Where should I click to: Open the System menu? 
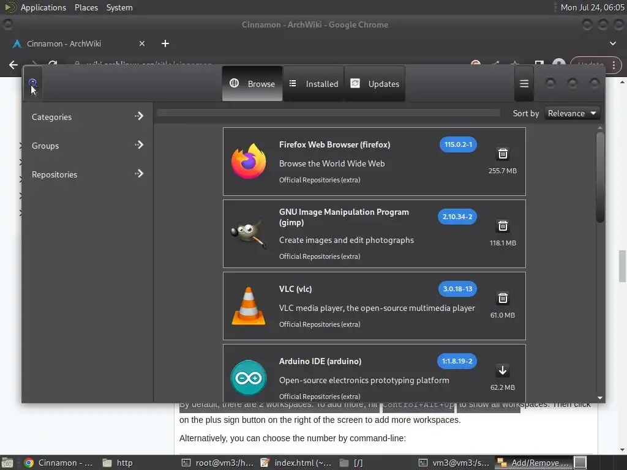coord(119,7)
